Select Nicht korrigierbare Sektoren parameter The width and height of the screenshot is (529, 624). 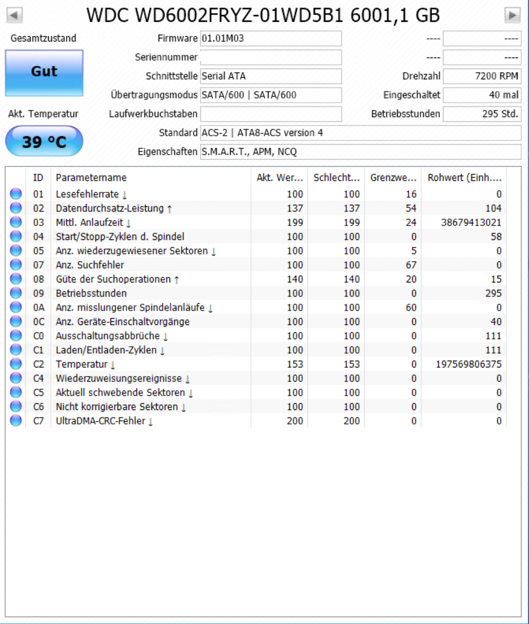click(120, 407)
